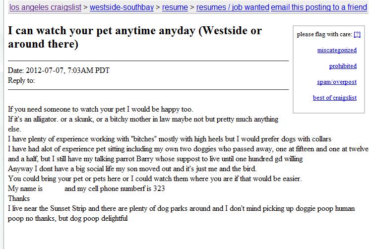
Task: Open the los angeles craigslist breadcrumb link
Action: (45, 7)
